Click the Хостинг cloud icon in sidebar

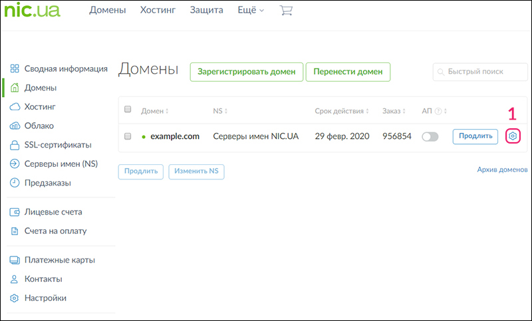tap(15, 106)
